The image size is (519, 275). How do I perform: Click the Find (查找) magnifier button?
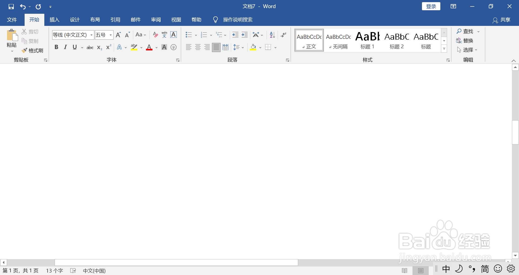[x=465, y=32]
